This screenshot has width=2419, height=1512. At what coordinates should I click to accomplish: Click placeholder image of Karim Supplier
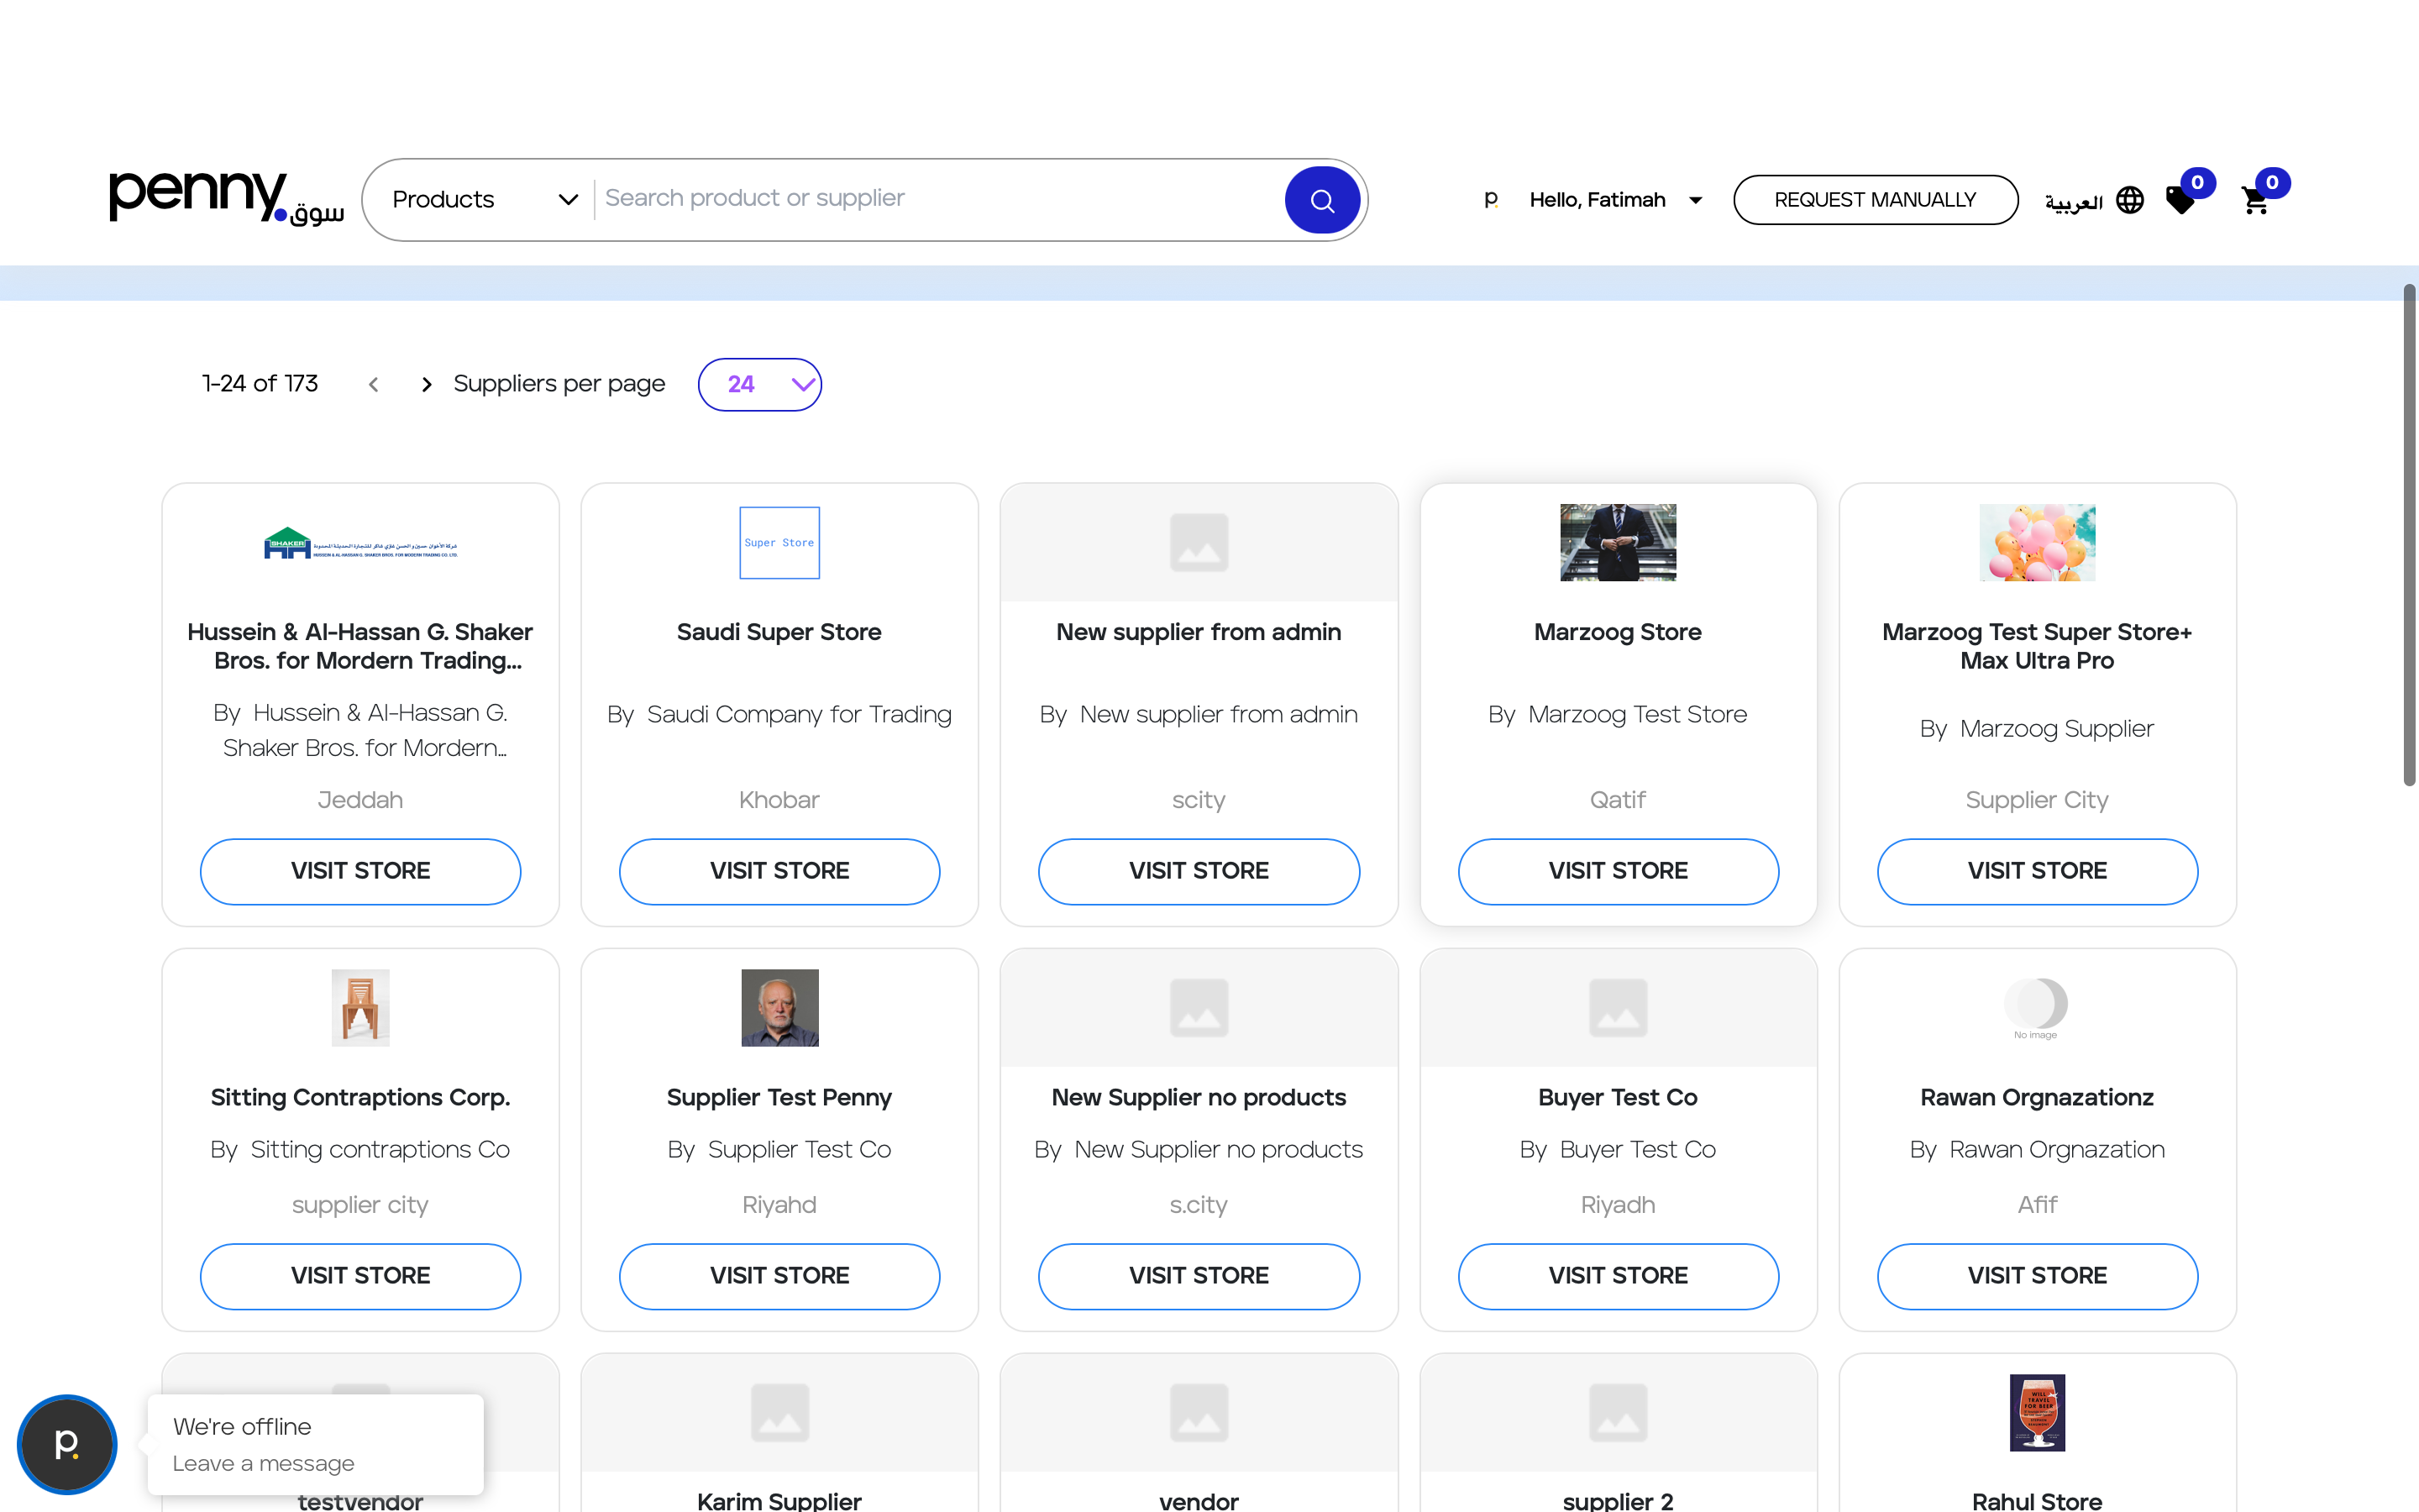pyautogui.click(x=779, y=1412)
